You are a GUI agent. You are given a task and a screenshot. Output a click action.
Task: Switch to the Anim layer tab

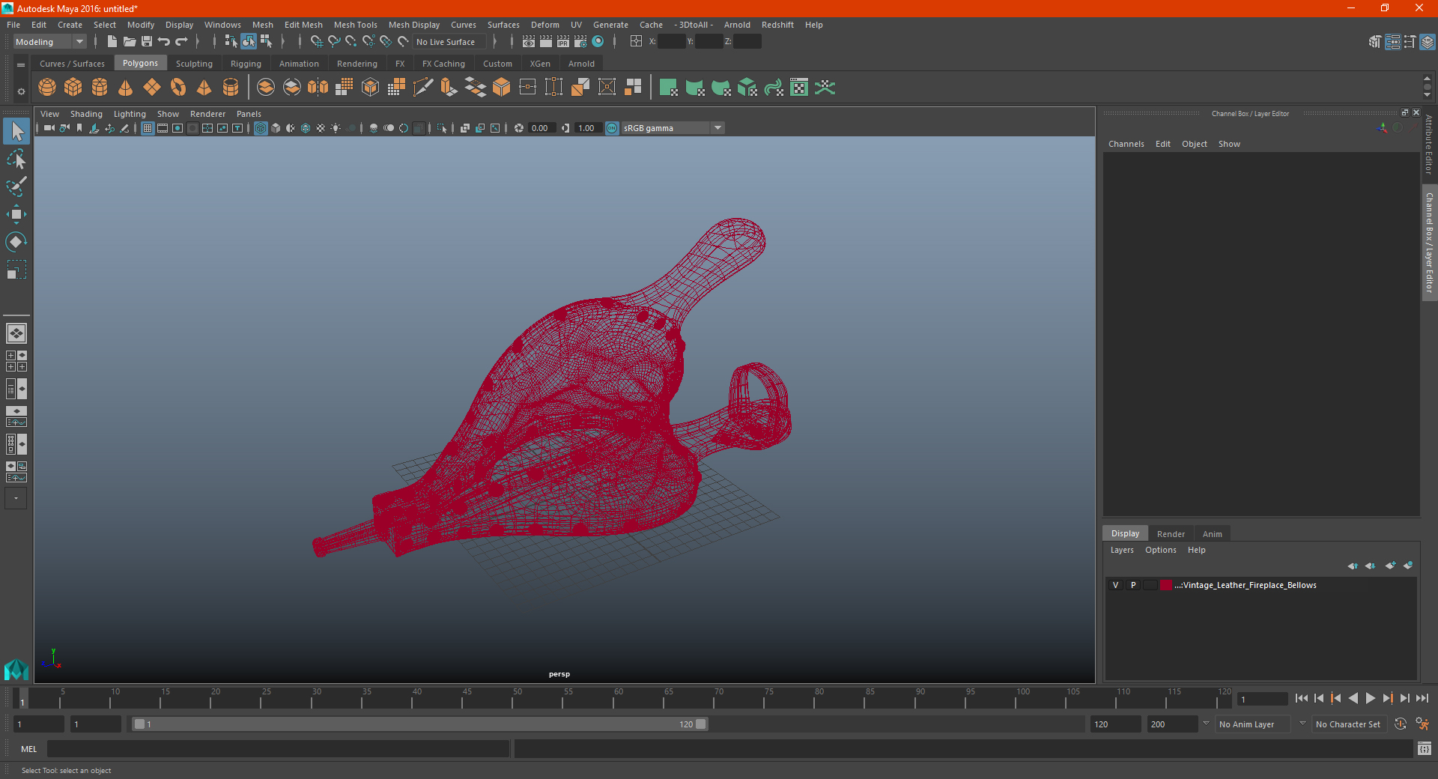[x=1212, y=534]
